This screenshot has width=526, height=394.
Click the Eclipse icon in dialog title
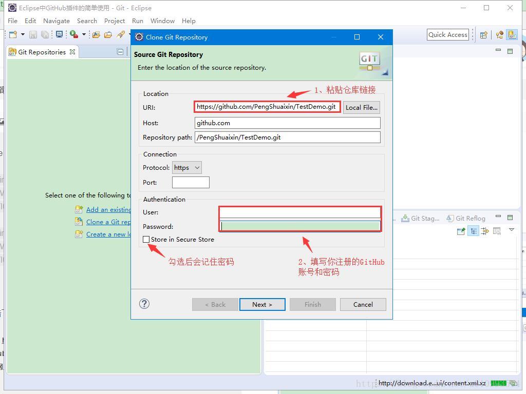139,37
